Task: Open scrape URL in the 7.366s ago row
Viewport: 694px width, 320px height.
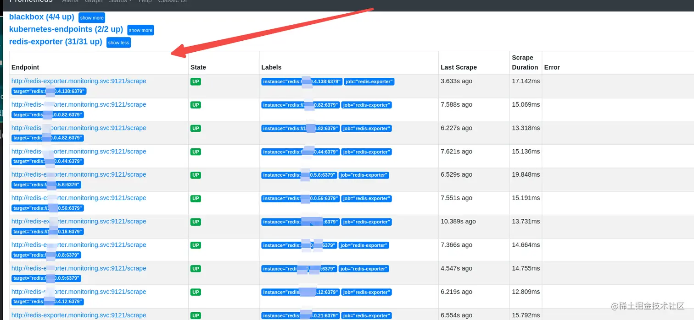Action: click(x=79, y=245)
